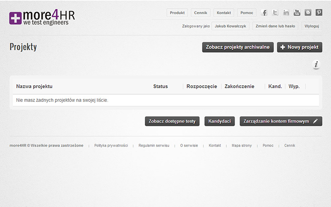Open the Pinterest social icon
The image size is (331, 207).
(319, 12)
